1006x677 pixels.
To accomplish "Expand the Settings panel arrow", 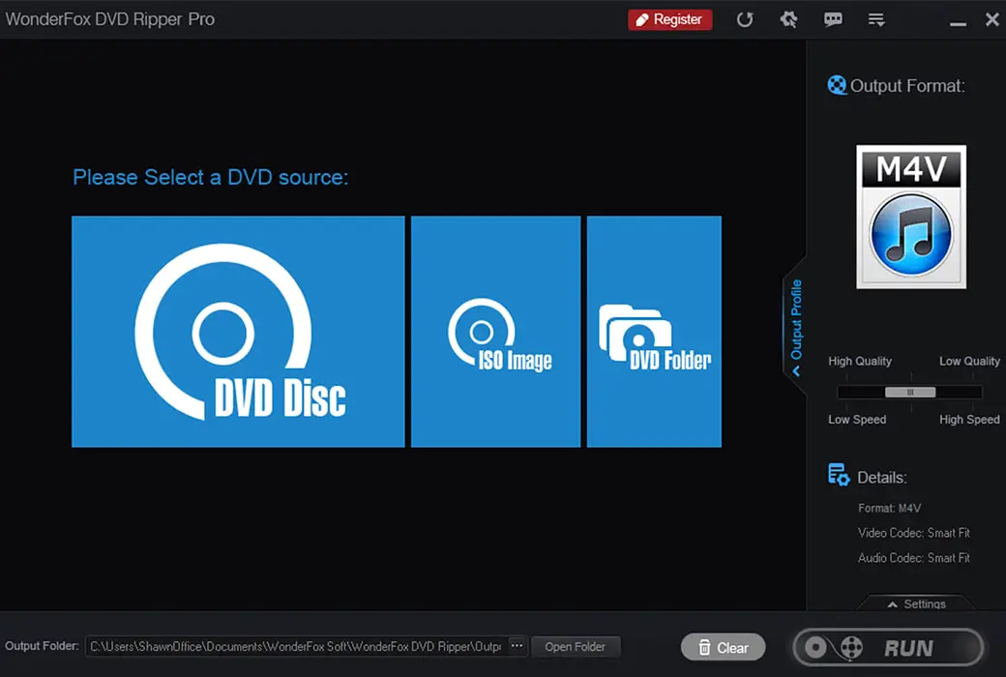I will [x=916, y=603].
